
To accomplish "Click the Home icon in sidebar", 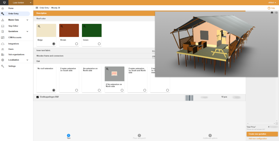I will pos(3,8).
